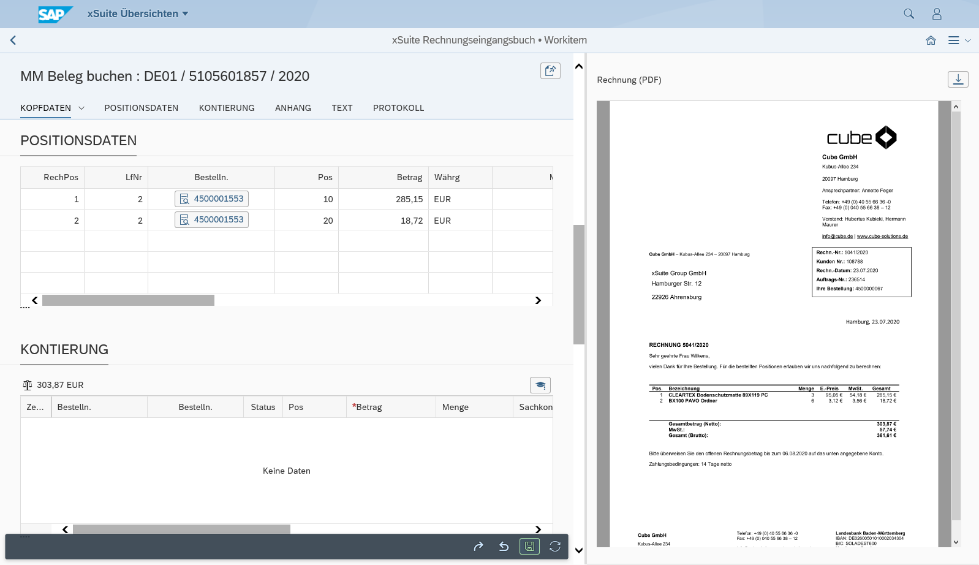Download the Rechnung PDF
The width and height of the screenshot is (979, 565).
[x=958, y=80]
